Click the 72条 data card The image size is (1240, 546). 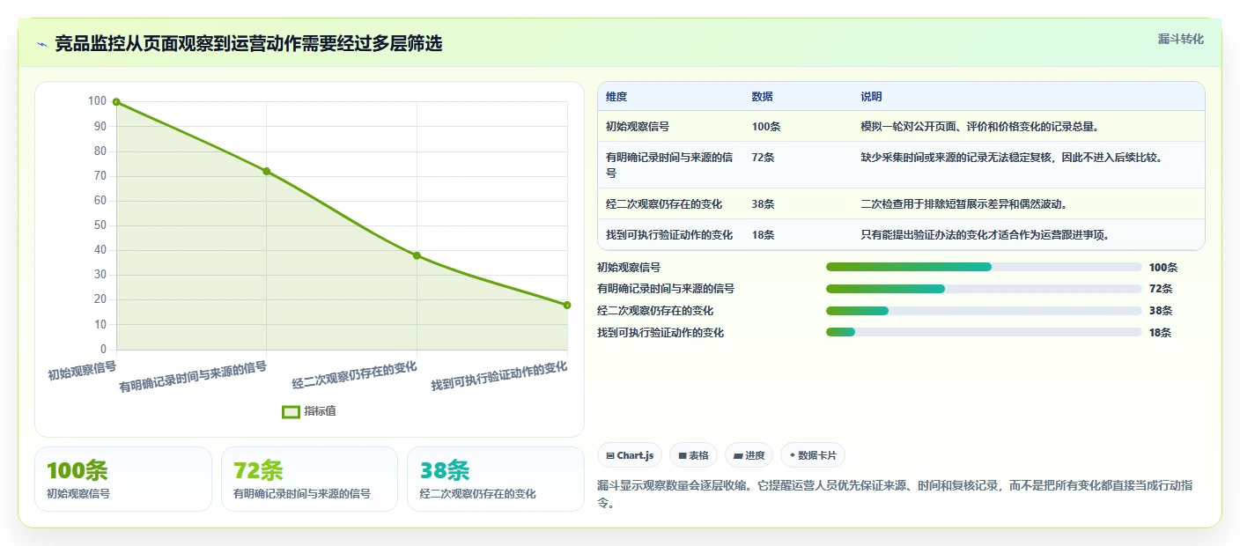(x=310, y=479)
